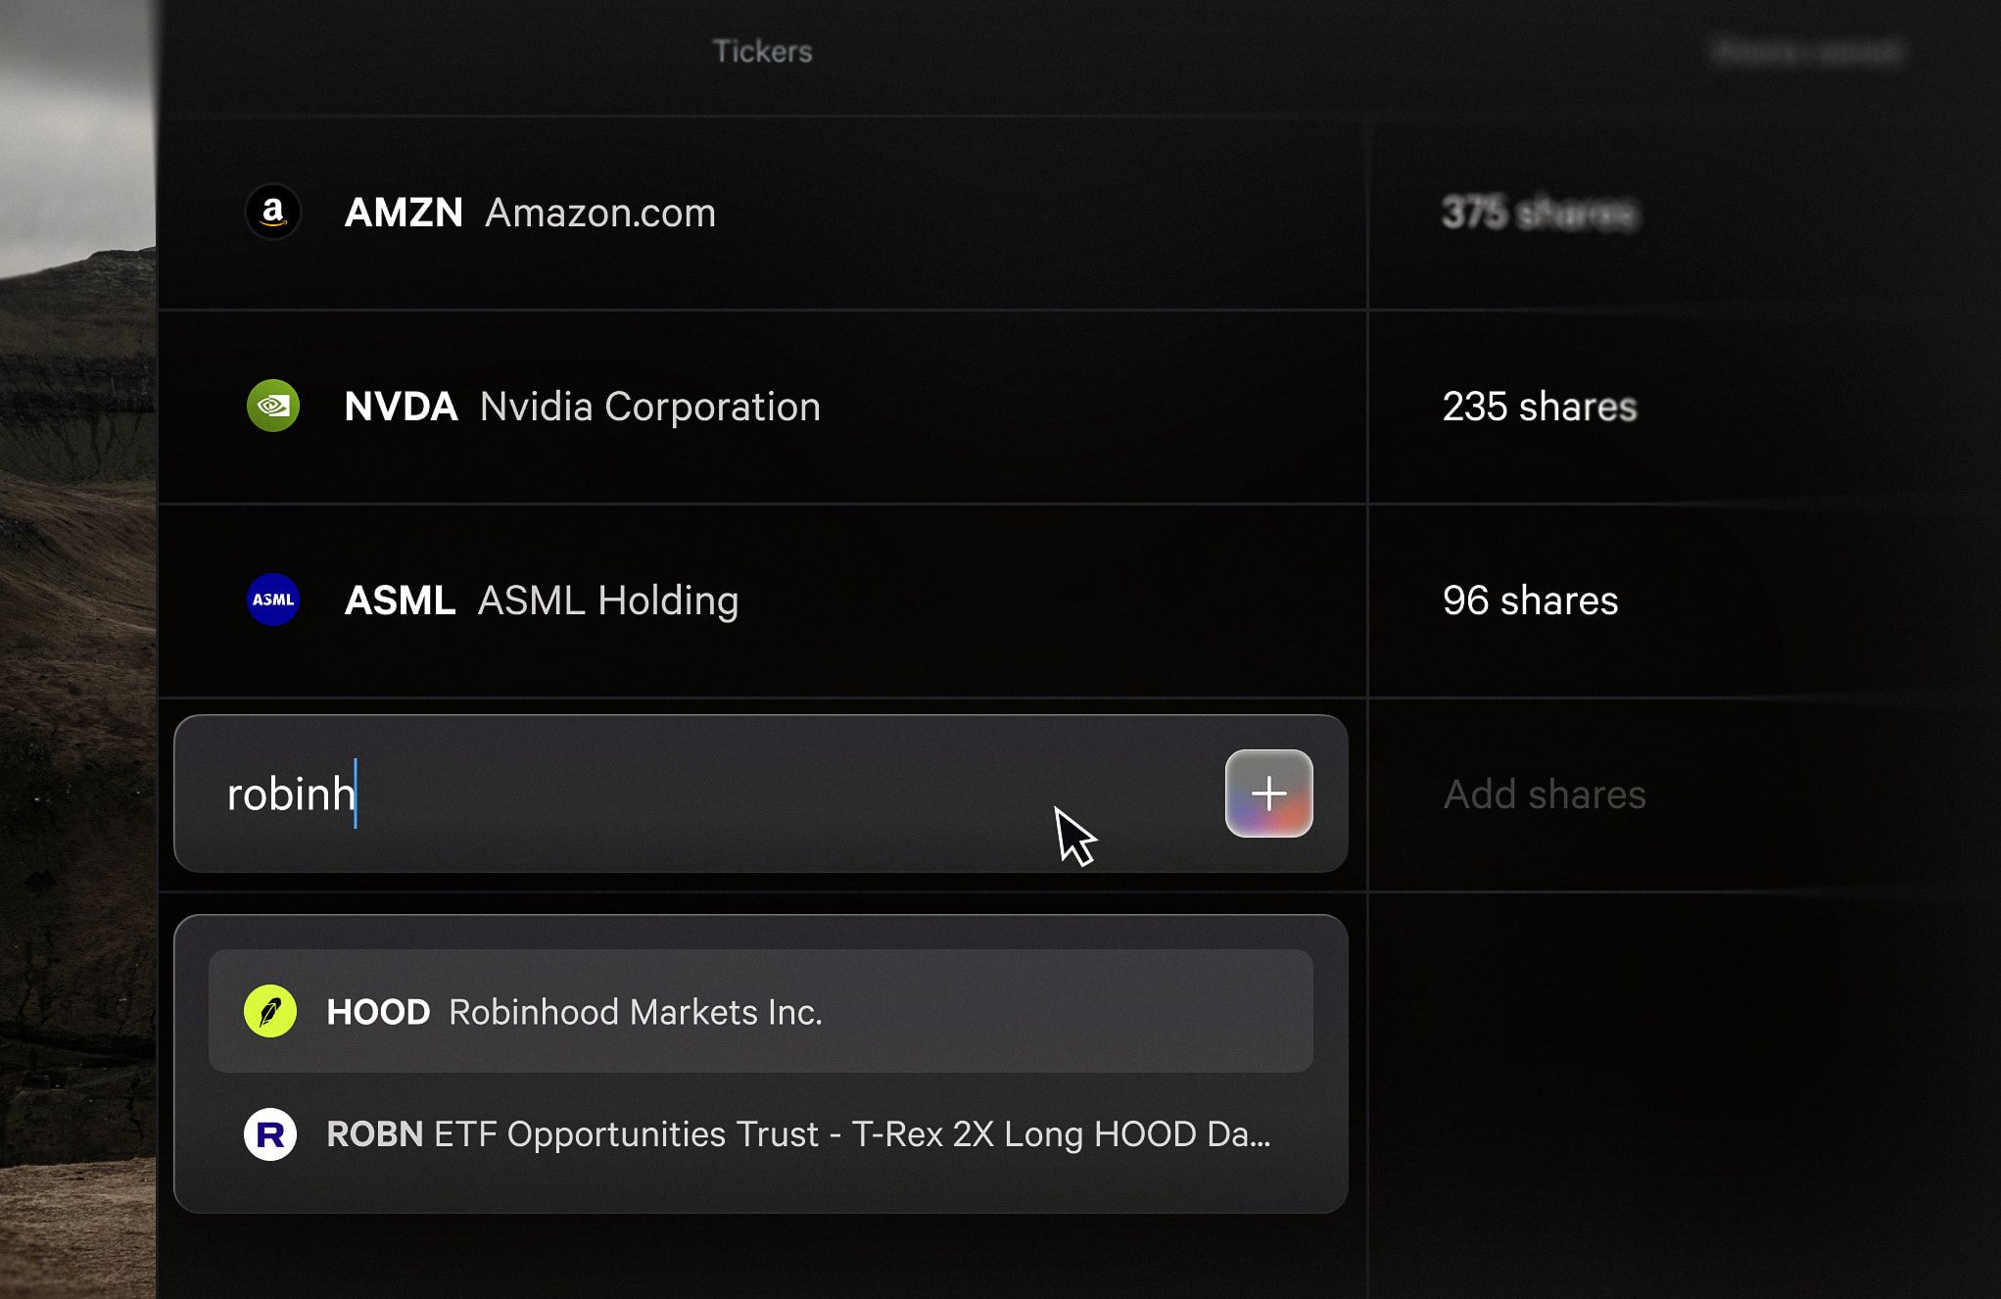Edit the 375 shares value for Amazon
The height and width of the screenshot is (1299, 2001).
1540,213
